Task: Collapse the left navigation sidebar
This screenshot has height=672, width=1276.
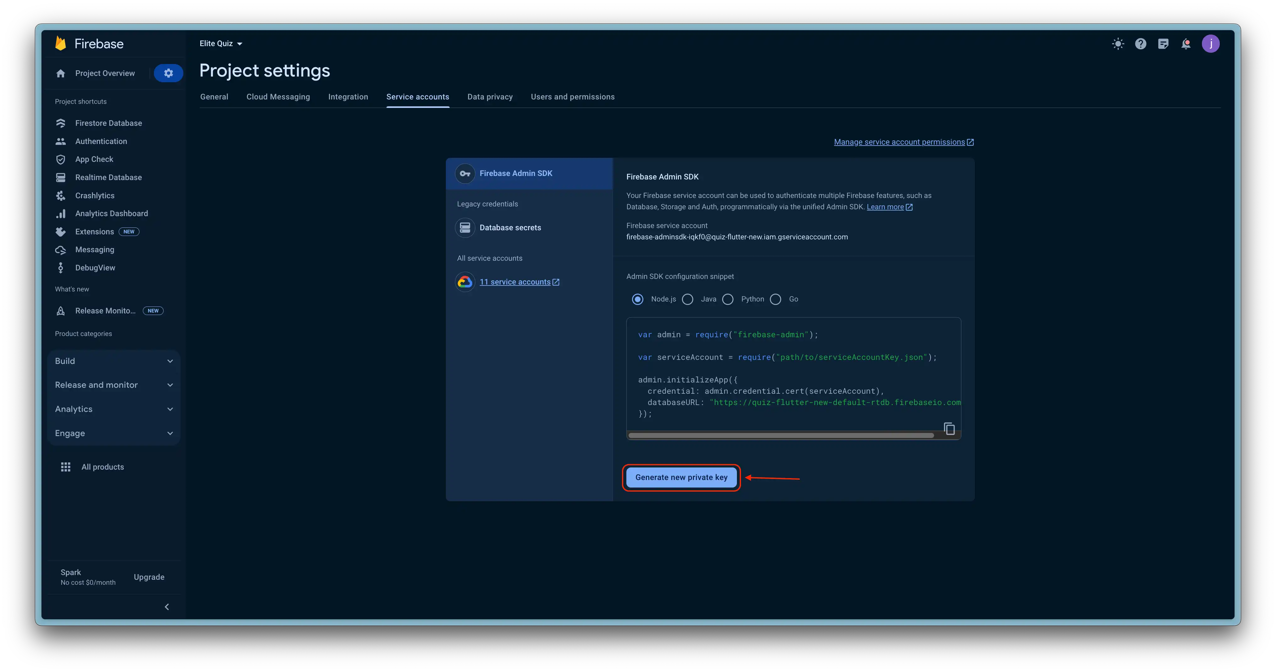Action: coord(167,607)
